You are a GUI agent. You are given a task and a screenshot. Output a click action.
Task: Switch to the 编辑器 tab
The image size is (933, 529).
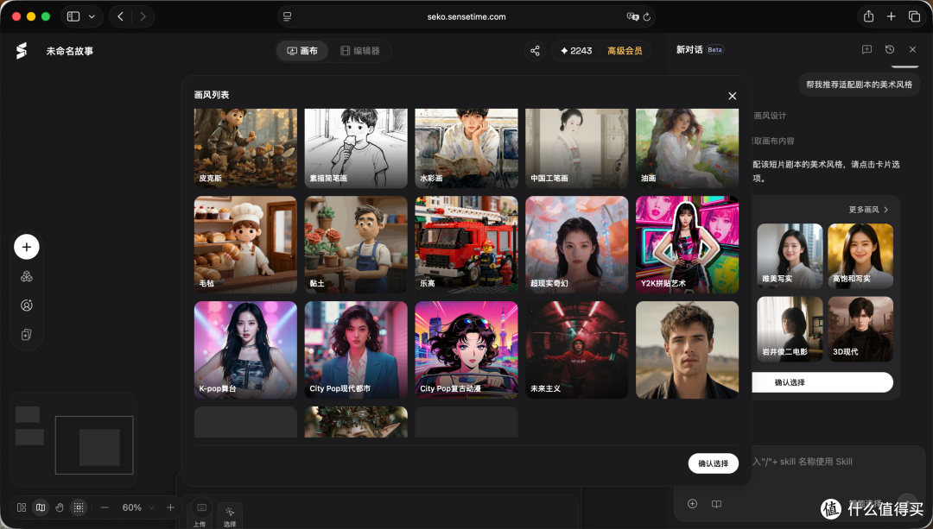pyautogui.click(x=360, y=51)
